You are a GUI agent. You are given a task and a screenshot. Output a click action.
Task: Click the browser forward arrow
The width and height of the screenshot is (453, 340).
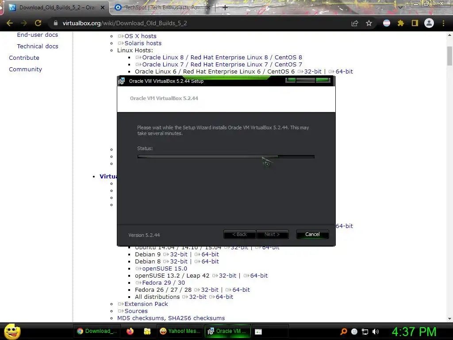[x=24, y=23]
